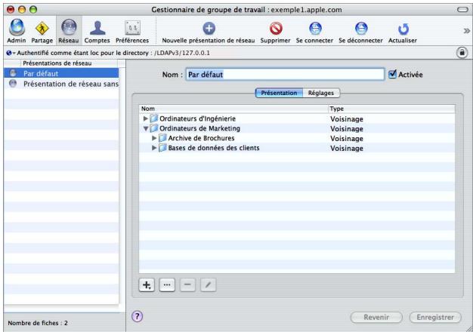Open the Admin toolbar icon
The width and height of the screenshot is (473, 332).
pos(17,31)
